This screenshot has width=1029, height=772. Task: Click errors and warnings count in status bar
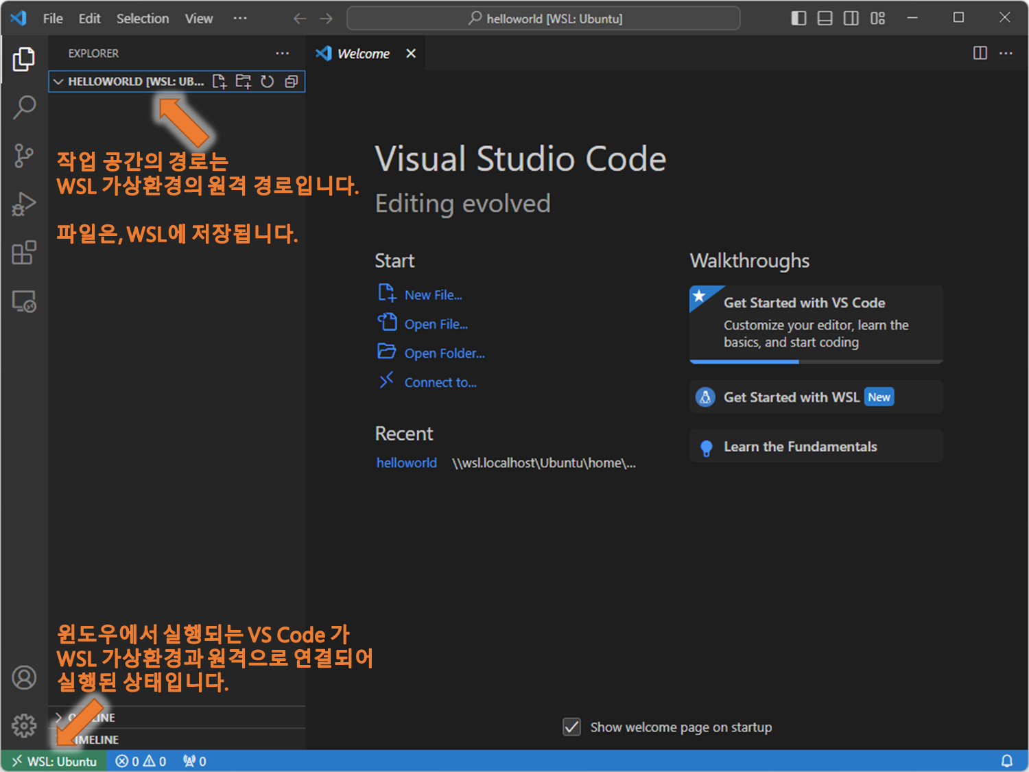pyautogui.click(x=141, y=761)
